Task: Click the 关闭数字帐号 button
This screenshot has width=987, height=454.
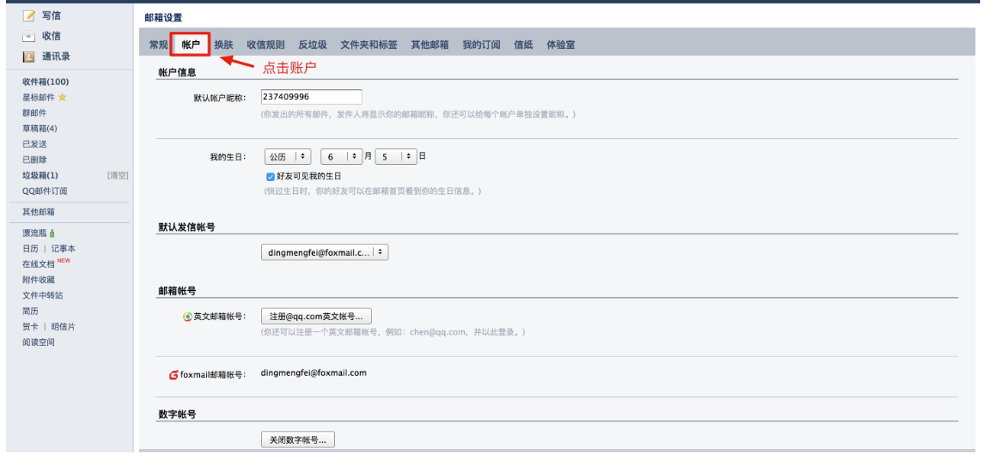Action: [297, 439]
